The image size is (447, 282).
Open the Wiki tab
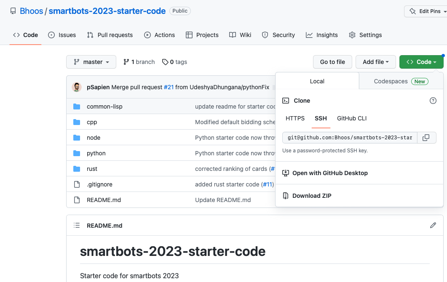pyautogui.click(x=240, y=35)
